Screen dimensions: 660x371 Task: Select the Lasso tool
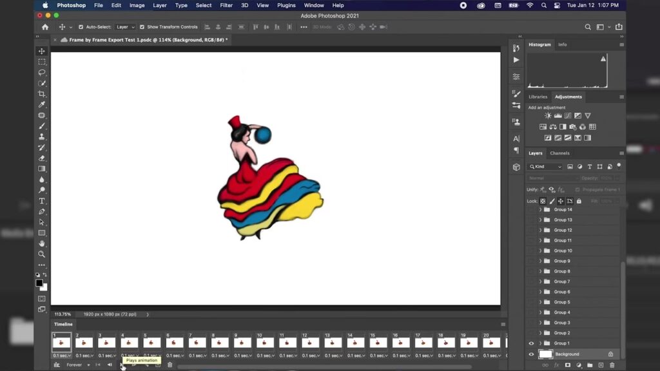[x=42, y=73]
